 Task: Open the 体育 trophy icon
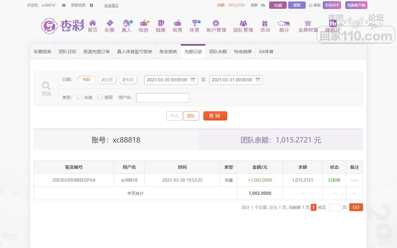[195, 23]
